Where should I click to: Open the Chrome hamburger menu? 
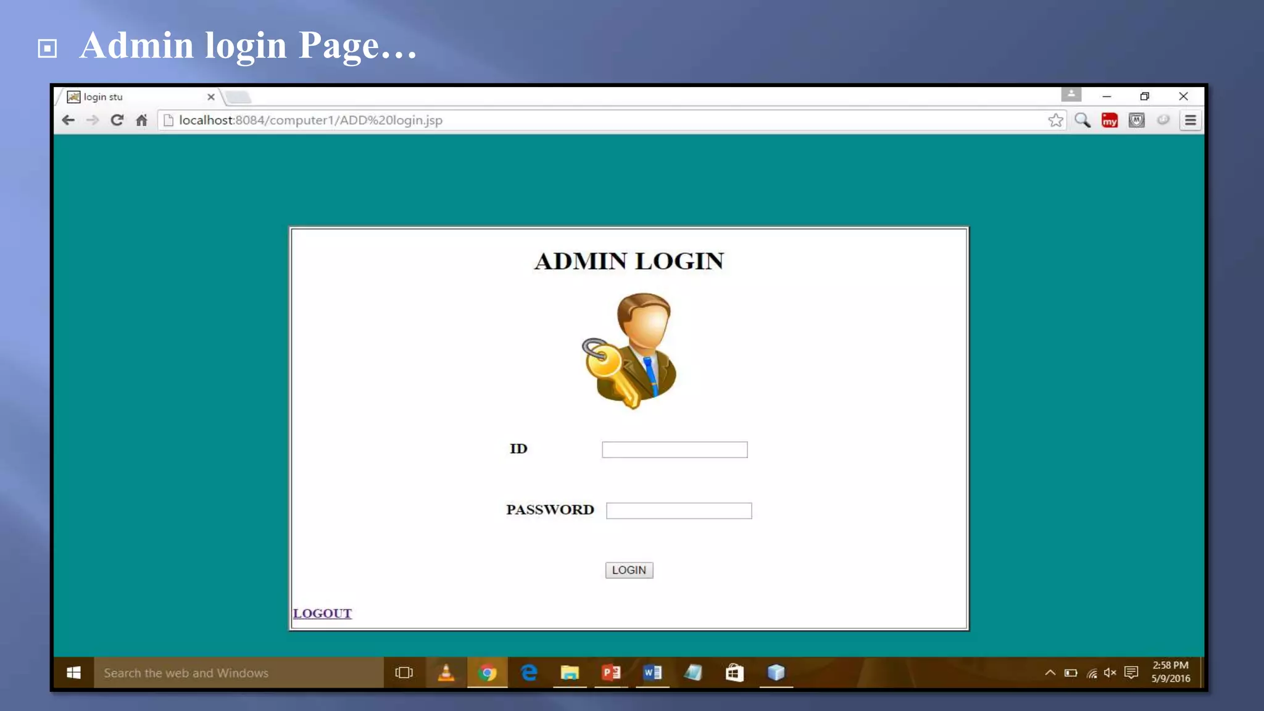click(x=1191, y=120)
